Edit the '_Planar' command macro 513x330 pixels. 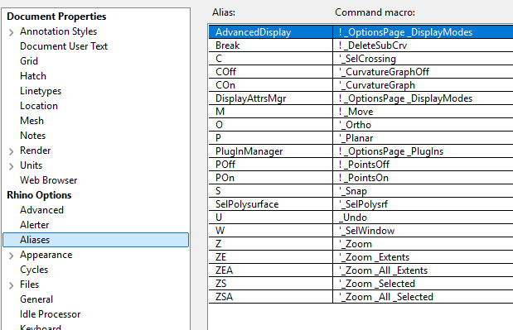tap(423, 138)
